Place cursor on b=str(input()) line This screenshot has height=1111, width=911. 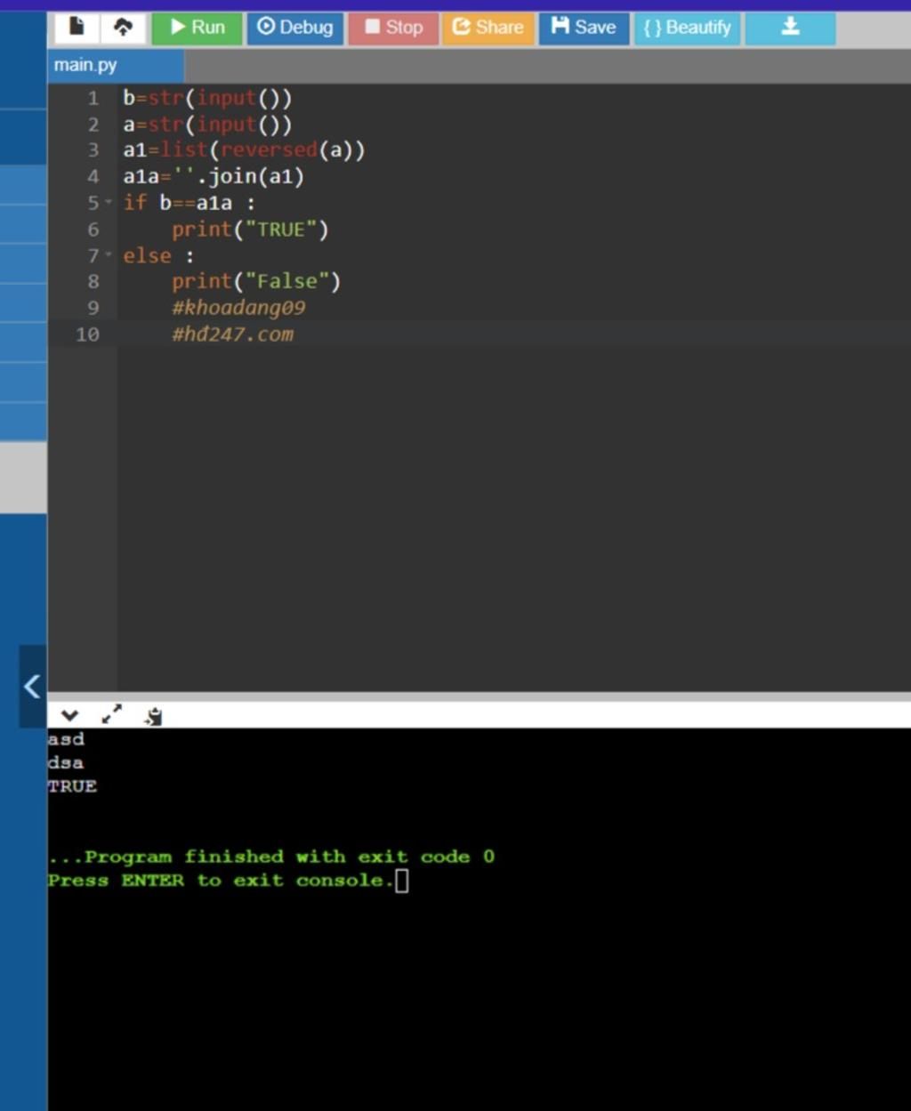pos(207,98)
